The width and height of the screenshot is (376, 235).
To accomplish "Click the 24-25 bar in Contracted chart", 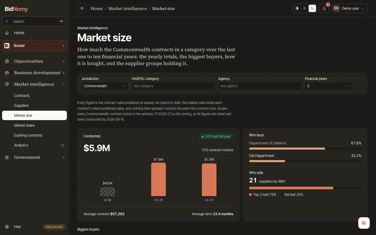I will pyautogui.click(x=209, y=180).
